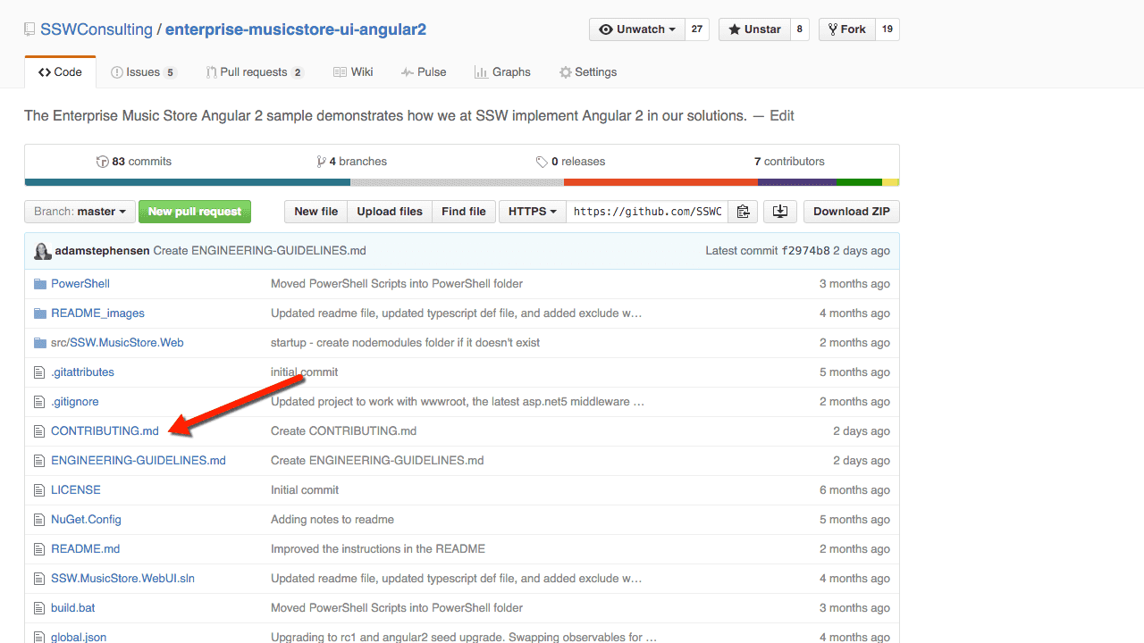Screen dimensions: 1144x643
Task: Switch to the Issues tab
Action: (x=143, y=72)
